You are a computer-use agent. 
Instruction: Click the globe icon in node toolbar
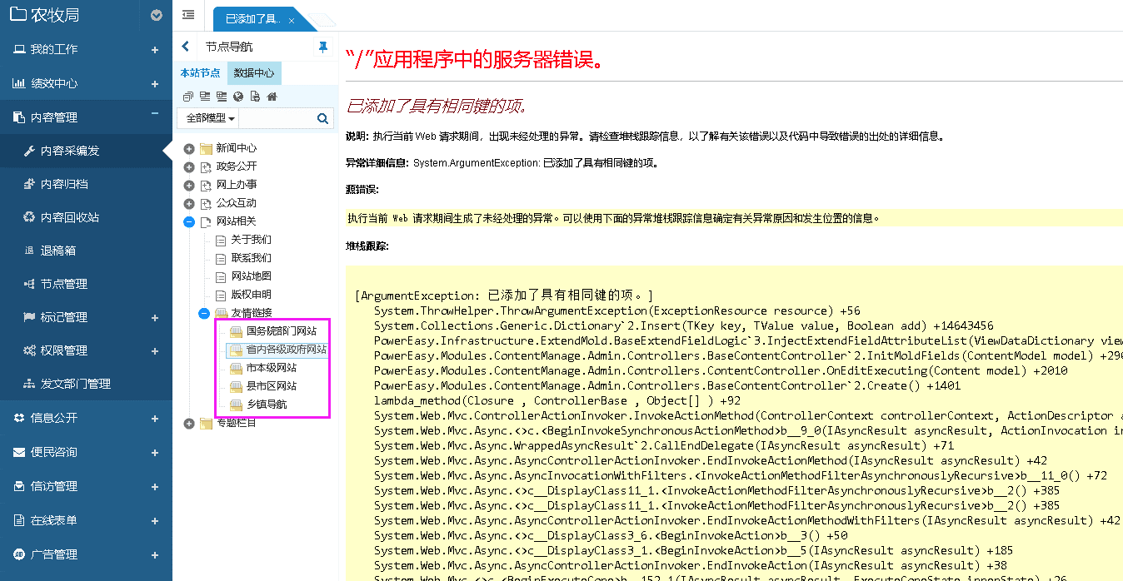(237, 97)
